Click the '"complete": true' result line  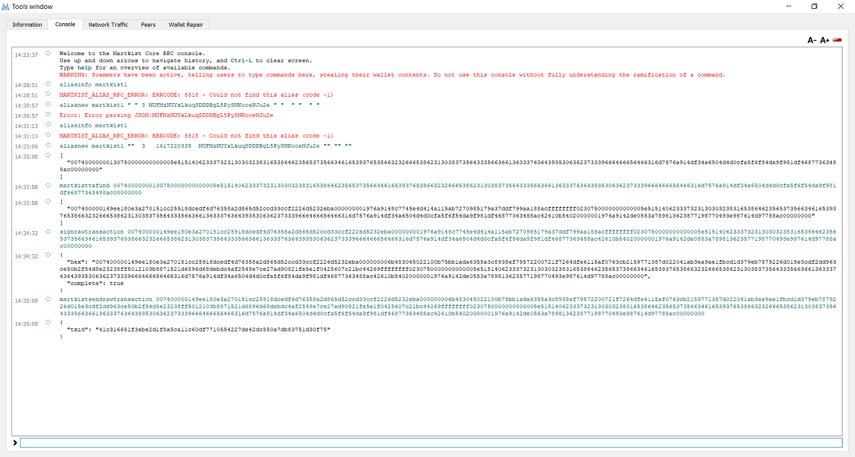click(x=95, y=283)
